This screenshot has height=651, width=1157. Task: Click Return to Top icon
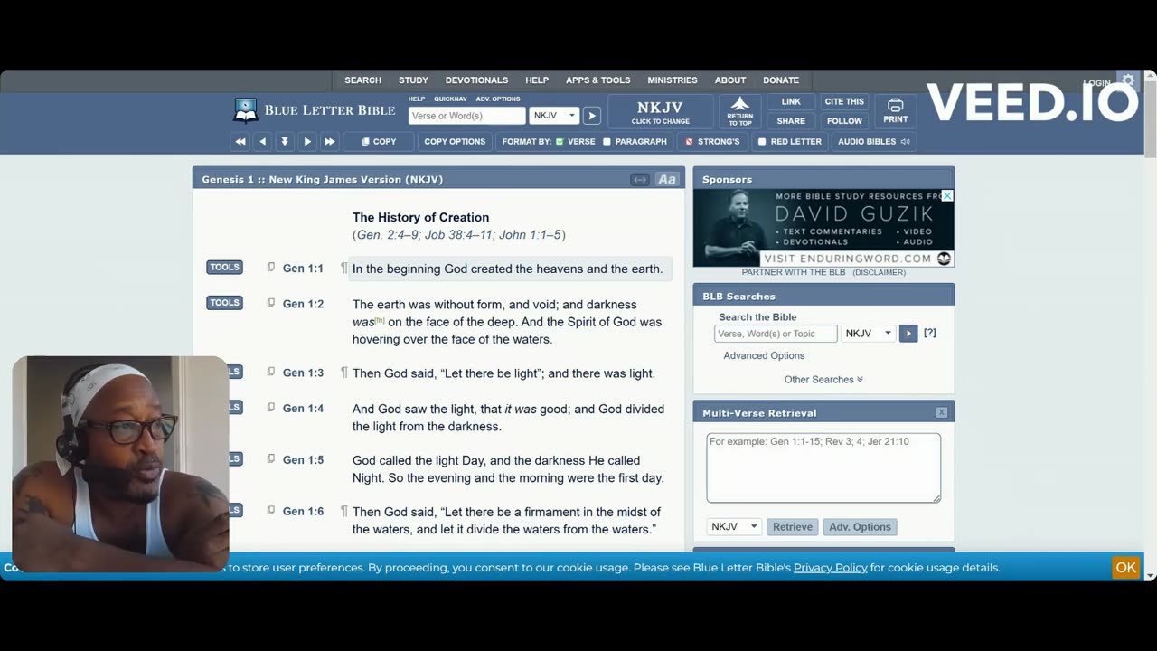pyautogui.click(x=740, y=111)
